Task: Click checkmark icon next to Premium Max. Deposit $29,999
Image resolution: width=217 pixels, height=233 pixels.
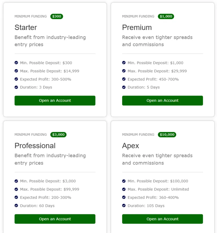Action: click(124, 71)
